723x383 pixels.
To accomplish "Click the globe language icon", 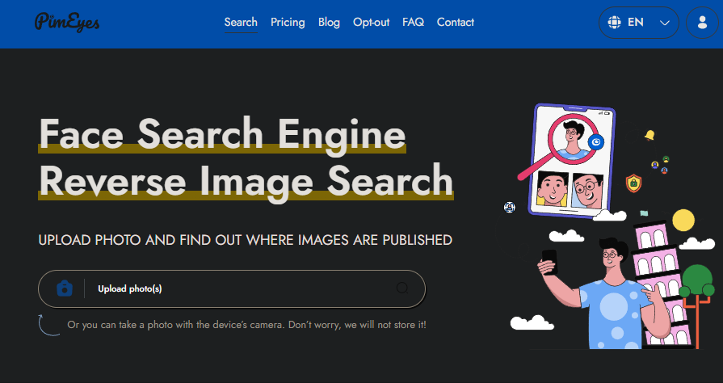I will click(x=614, y=22).
